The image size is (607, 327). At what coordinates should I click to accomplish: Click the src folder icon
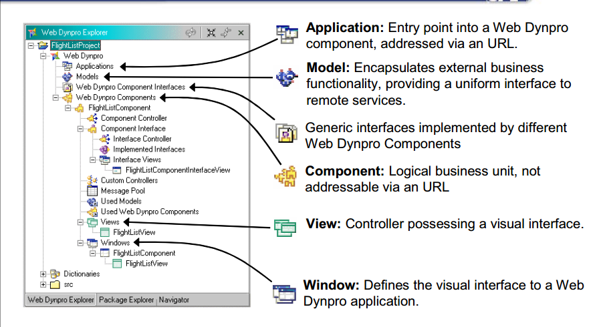point(55,284)
